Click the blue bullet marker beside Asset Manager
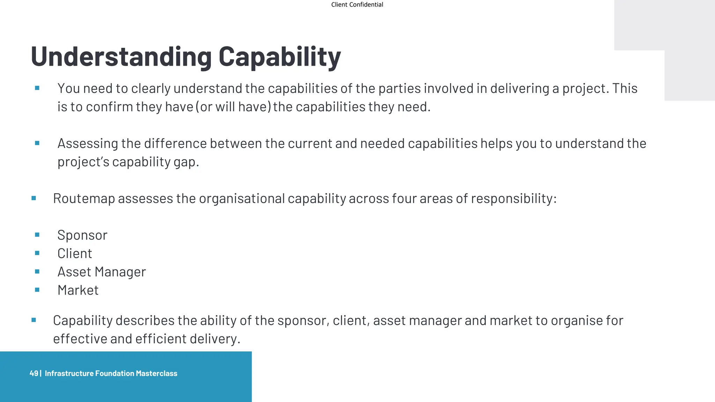715x402 pixels. click(37, 271)
